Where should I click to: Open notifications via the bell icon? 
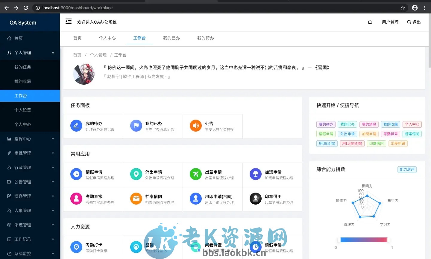tap(370, 22)
